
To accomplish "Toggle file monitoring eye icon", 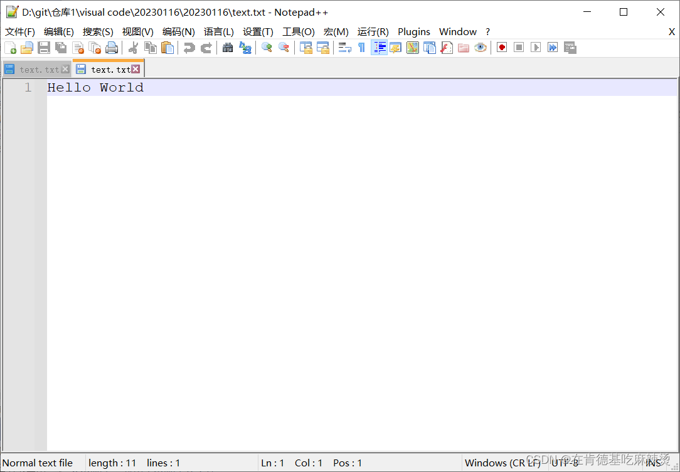I will click(x=480, y=47).
